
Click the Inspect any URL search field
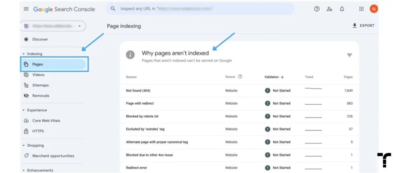point(200,9)
